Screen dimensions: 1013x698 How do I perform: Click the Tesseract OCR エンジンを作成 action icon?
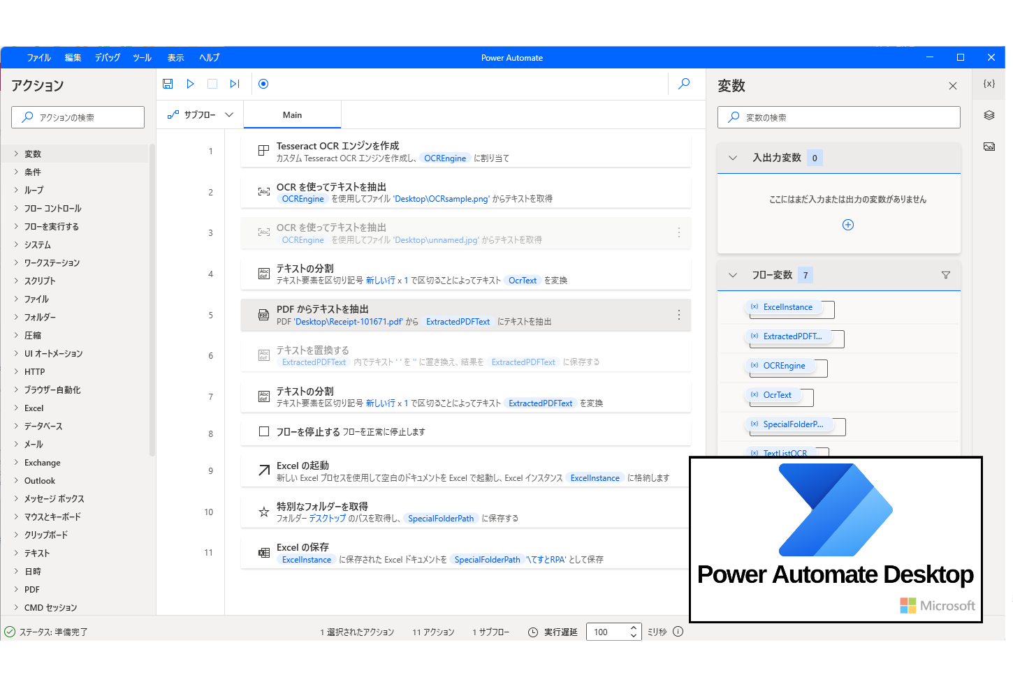pyautogui.click(x=264, y=151)
